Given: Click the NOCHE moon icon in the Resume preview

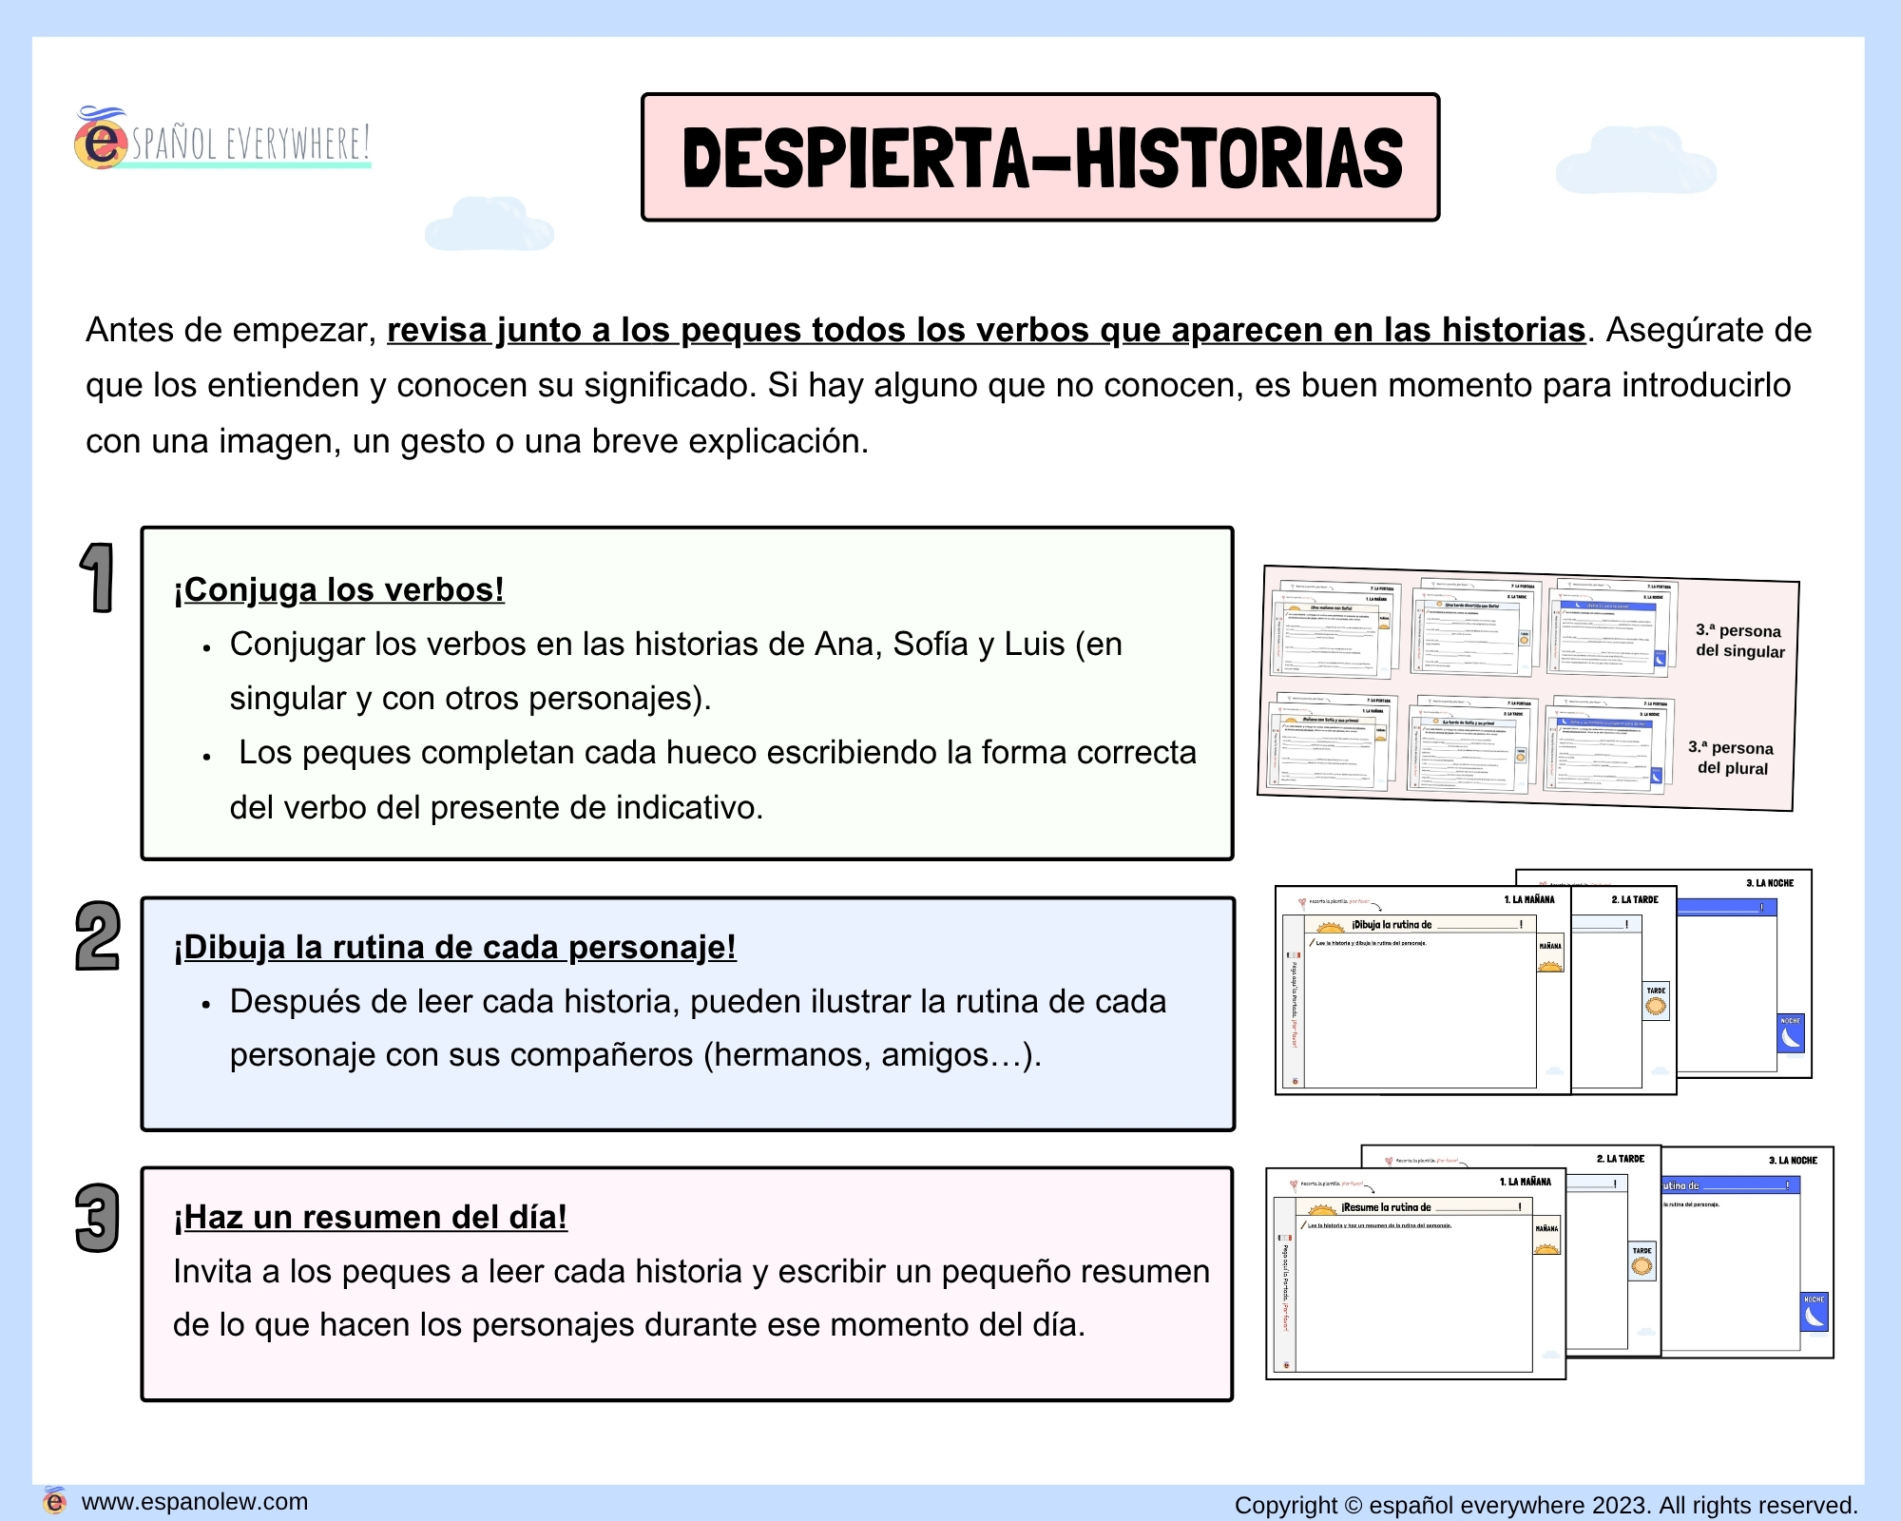Looking at the screenshot, I should (x=1815, y=1312).
